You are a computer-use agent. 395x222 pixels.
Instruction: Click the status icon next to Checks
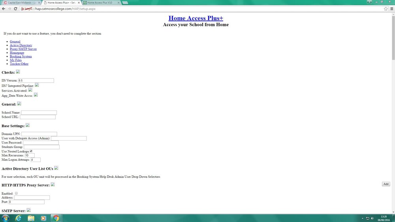(18, 72)
